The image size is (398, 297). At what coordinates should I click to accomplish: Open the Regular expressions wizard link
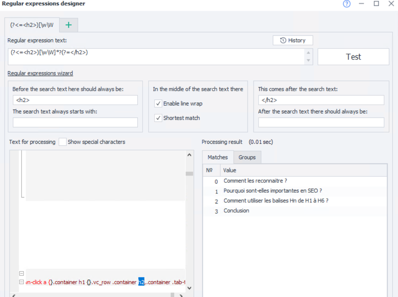pyautogui.click(x=40, y=73)
